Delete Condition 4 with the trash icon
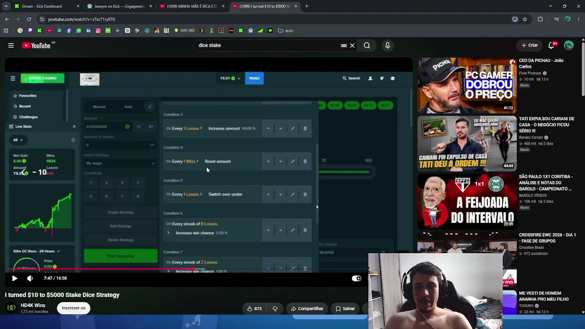 point(305,161)
